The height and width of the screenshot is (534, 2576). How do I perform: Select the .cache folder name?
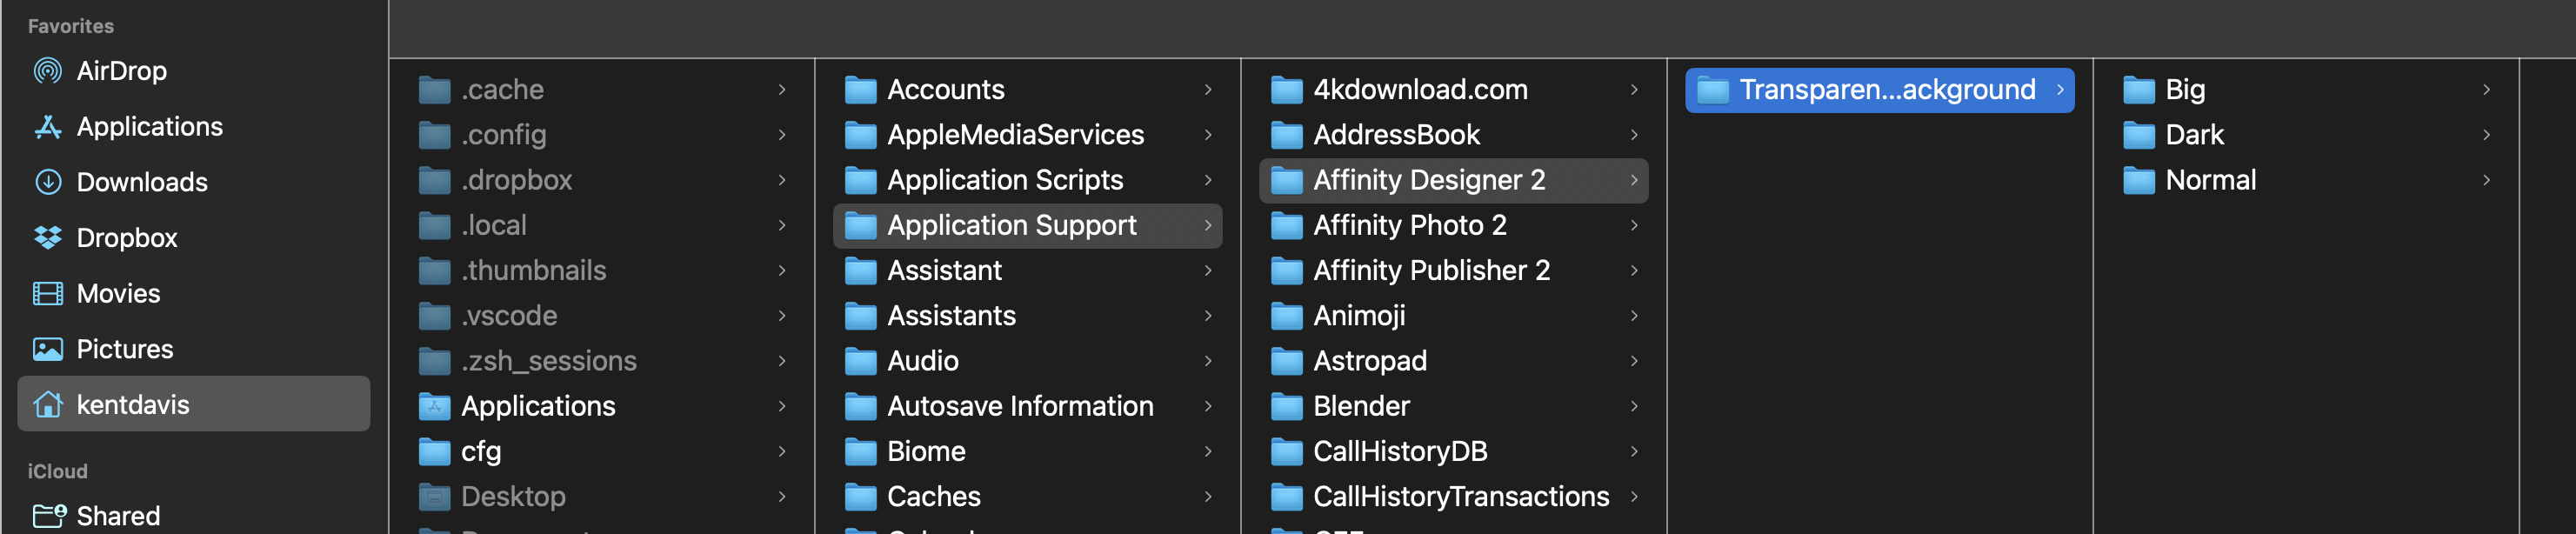click(502, 90)
